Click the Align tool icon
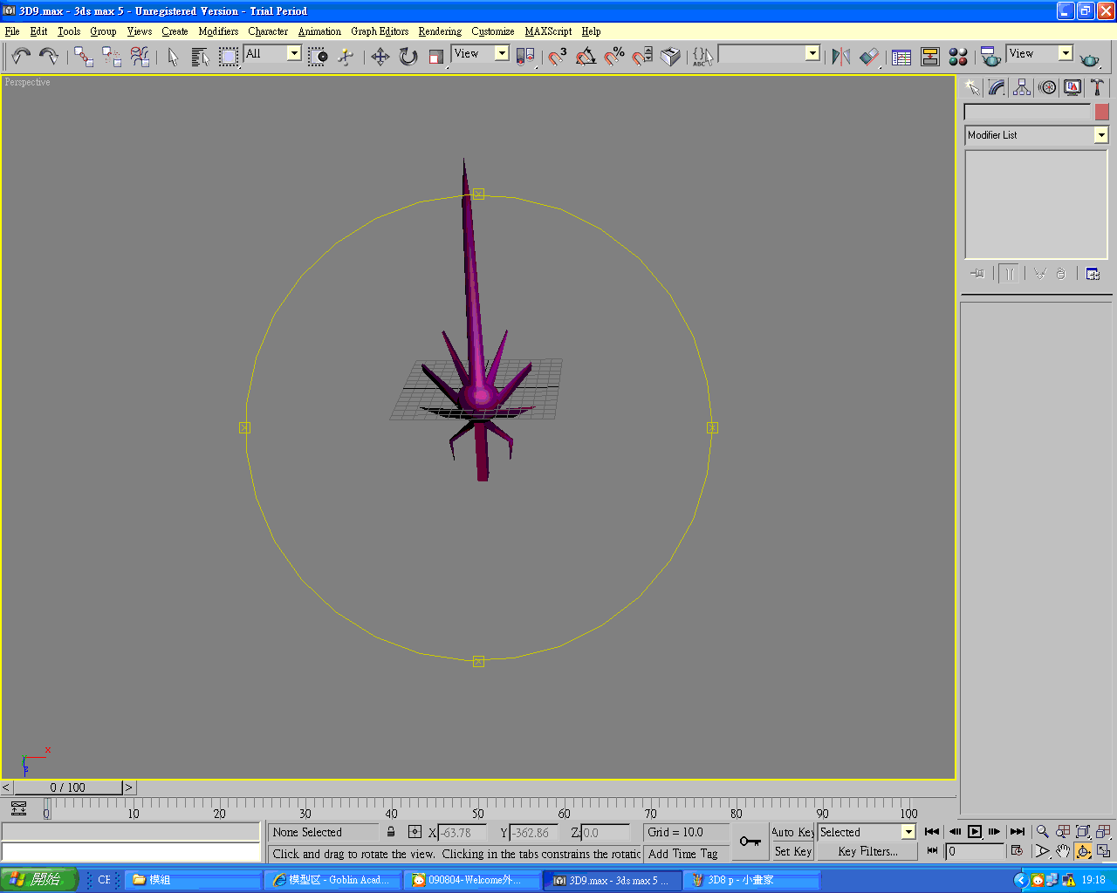The width and height of the screenshot is (1117, 893). tap(869, 57)
